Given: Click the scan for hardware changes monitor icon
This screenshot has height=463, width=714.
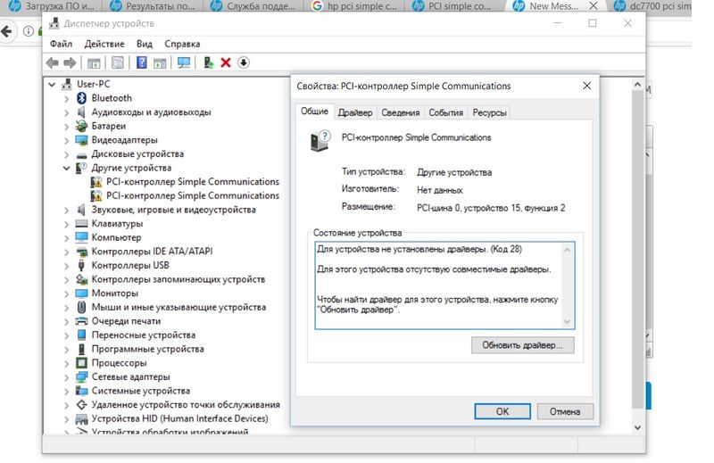Looking at the screenshot, I should coord(184,62).
